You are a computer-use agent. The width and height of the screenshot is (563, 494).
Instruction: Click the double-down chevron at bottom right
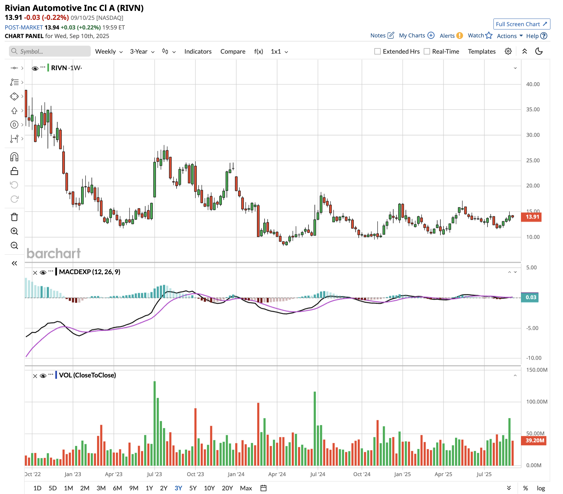click(x=509, y=488)
